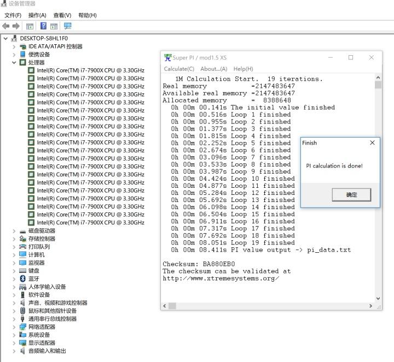Open the 查看(V) menu
The image size is (394, 362).
point(62,15)
